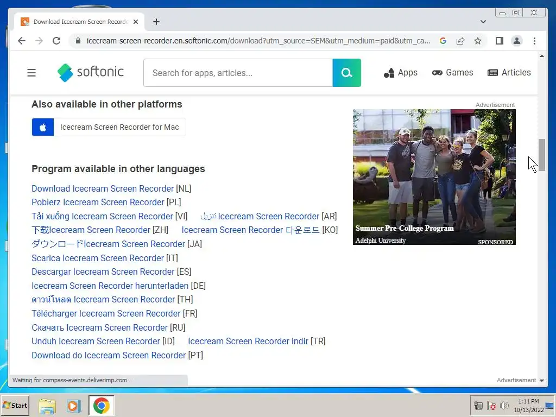The image size is (556, 417).
Task: Select the Download Icecream Screen Recorder tab
Action: 80,22
